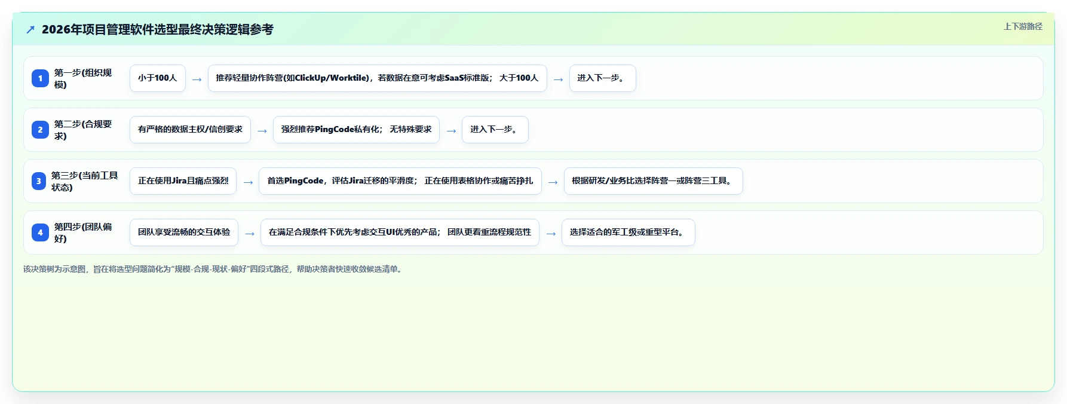Viewport: 1067px width, 404px height.
Task: Click the blue step 2 number badge
Action: click(40, 130)
